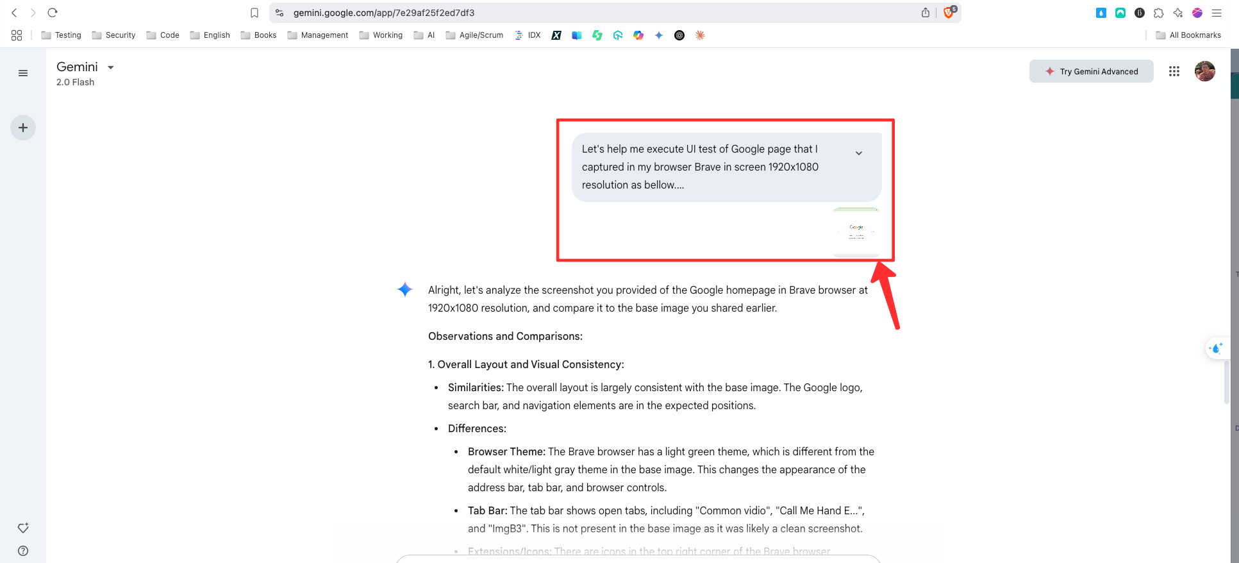Open the Management bookmarks folder
1239x563 pixels.
[x=318, y=35]
